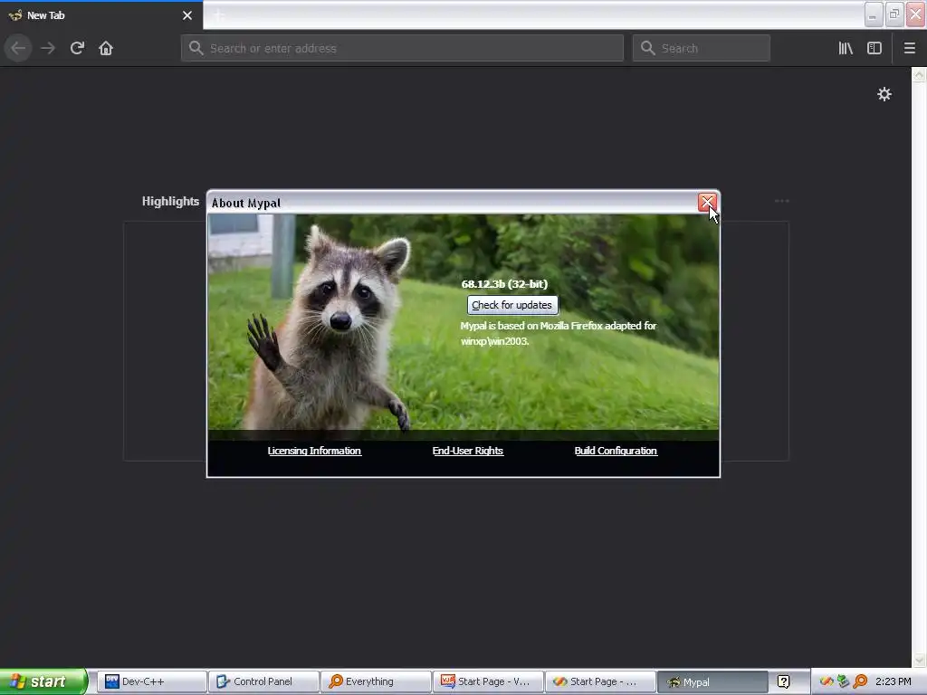Switch to Dev-C++ in taskbar
The height and width of the screenshot is (695, 927).
[x=151, y=681]
